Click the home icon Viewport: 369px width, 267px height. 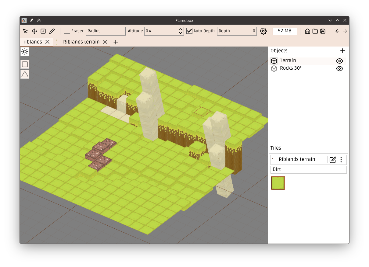307,31
